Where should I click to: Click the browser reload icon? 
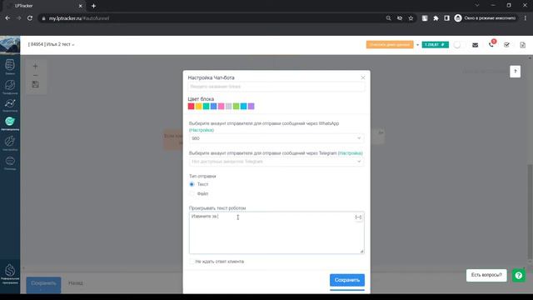[x=30, y=18]
